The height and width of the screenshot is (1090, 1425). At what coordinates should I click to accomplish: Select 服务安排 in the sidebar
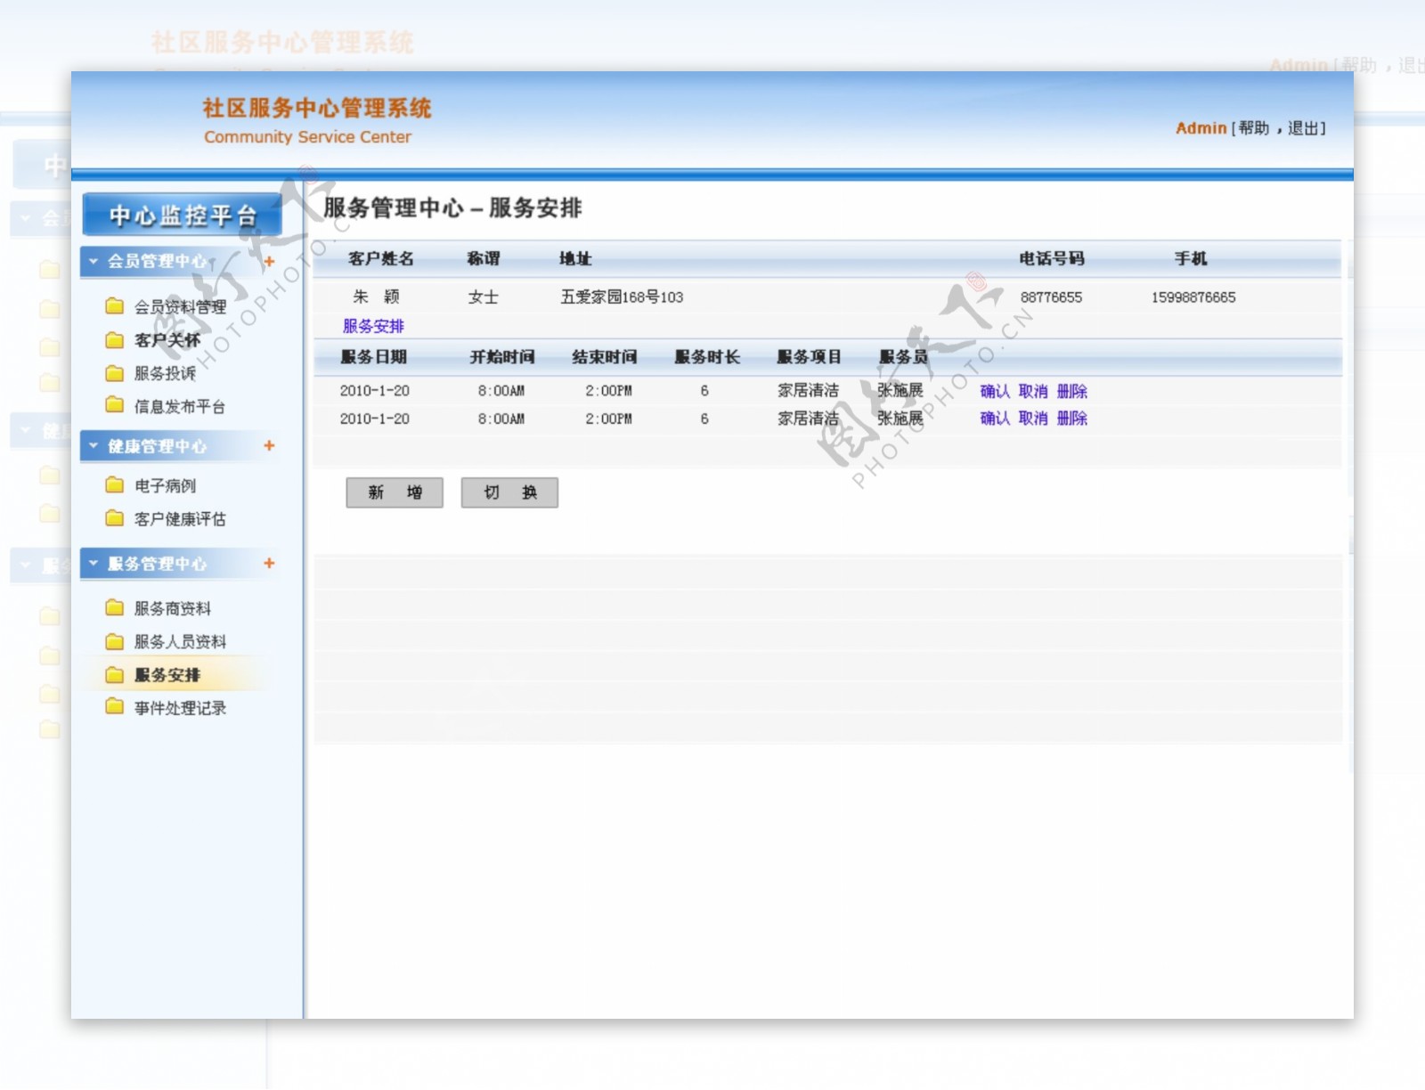pyautogui.click(x=167, y=675)
